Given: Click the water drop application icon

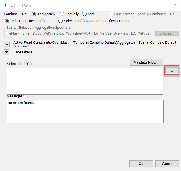Looking at the screenshot, I should pos(6,5).
